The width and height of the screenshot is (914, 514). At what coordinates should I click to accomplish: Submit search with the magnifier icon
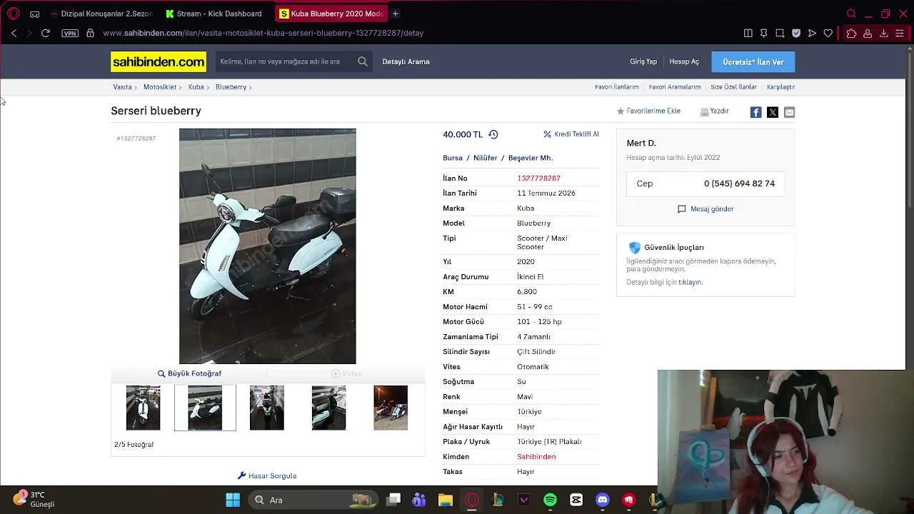coord(363,61)
